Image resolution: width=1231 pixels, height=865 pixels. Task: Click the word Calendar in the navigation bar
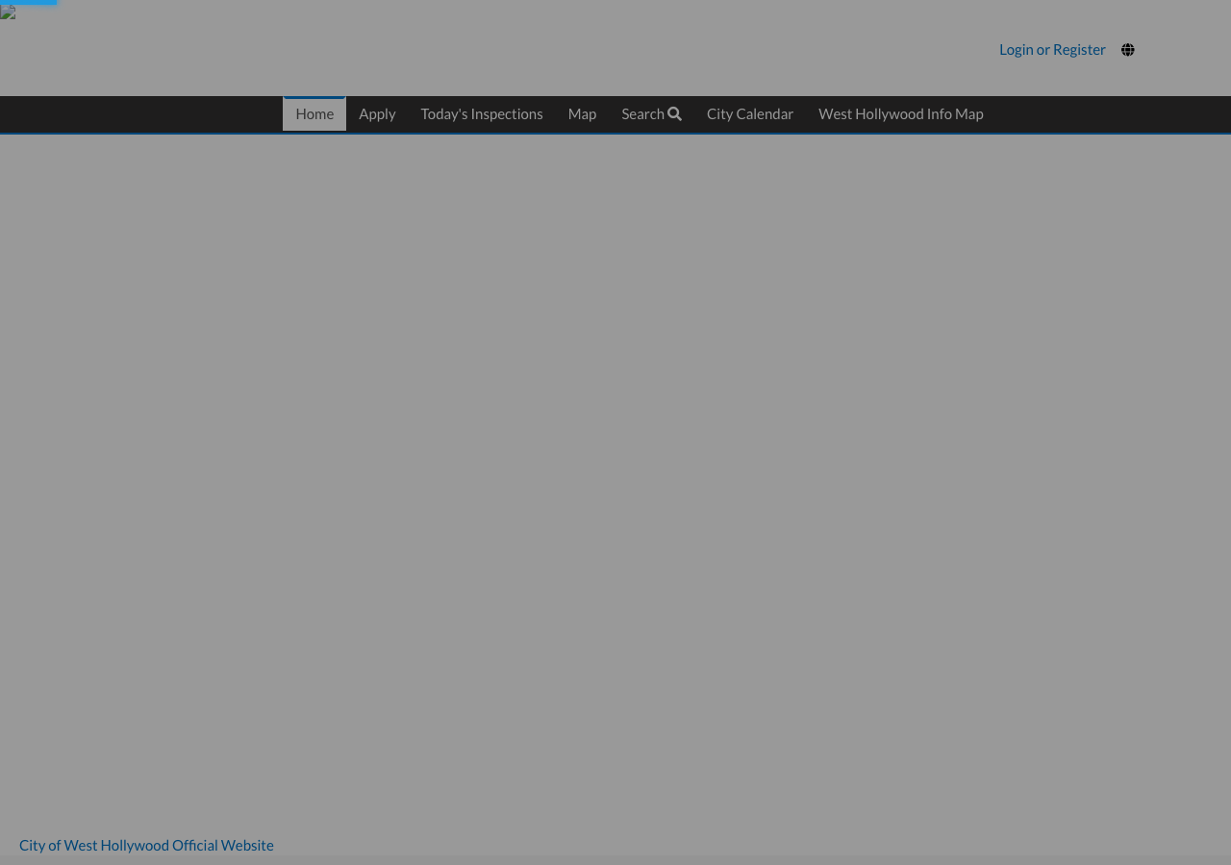point(766,113)
